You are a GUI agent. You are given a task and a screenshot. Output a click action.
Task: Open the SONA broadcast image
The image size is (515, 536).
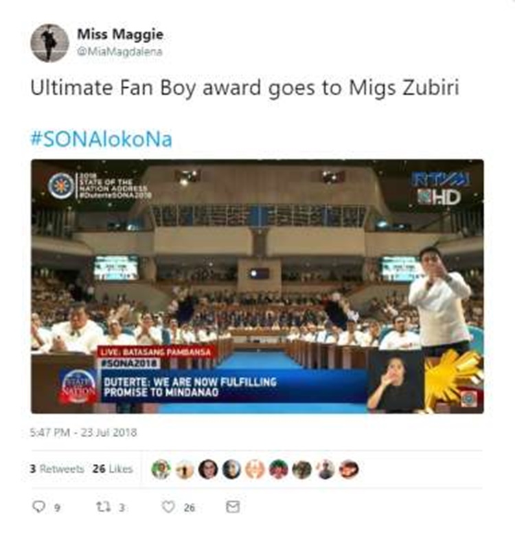tap(257, 286)
